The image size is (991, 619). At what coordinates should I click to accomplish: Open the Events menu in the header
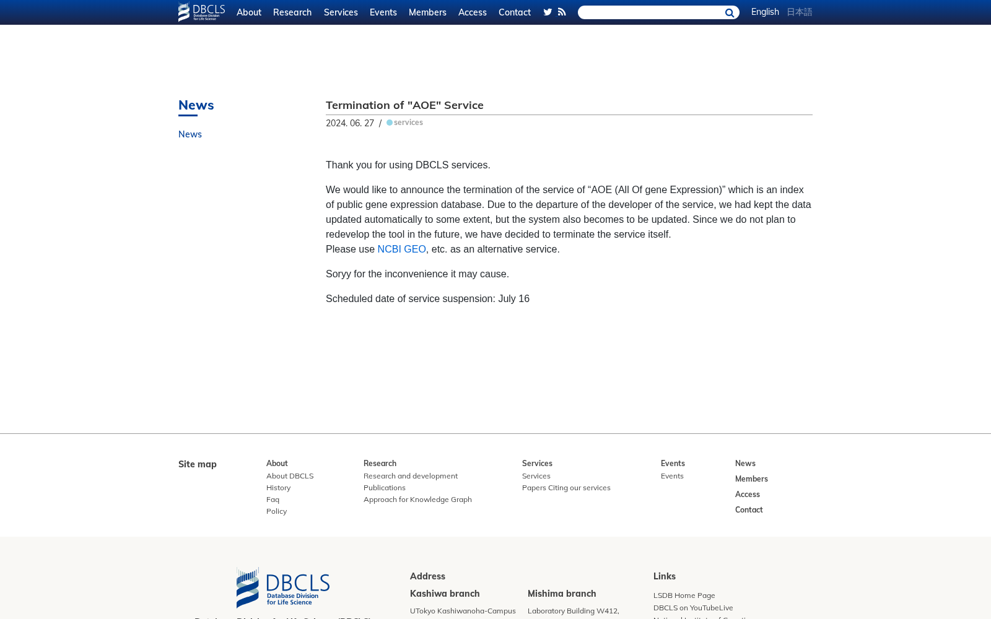383,12
